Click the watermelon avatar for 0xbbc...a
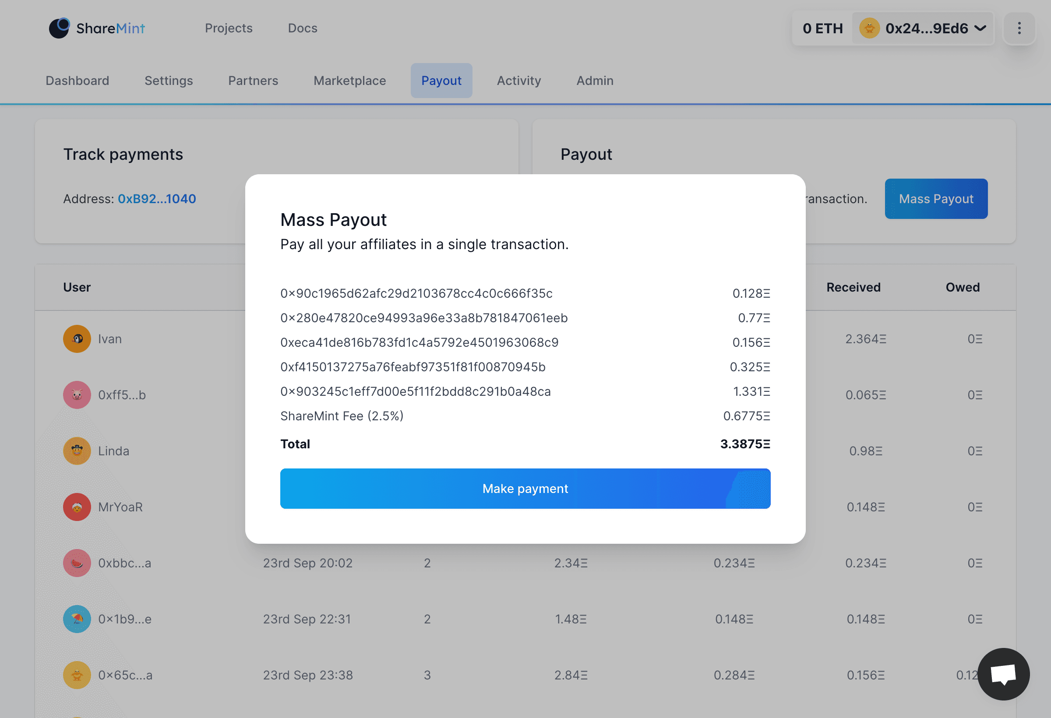This screenshot has width=1051, height=718. pos(77,563)
